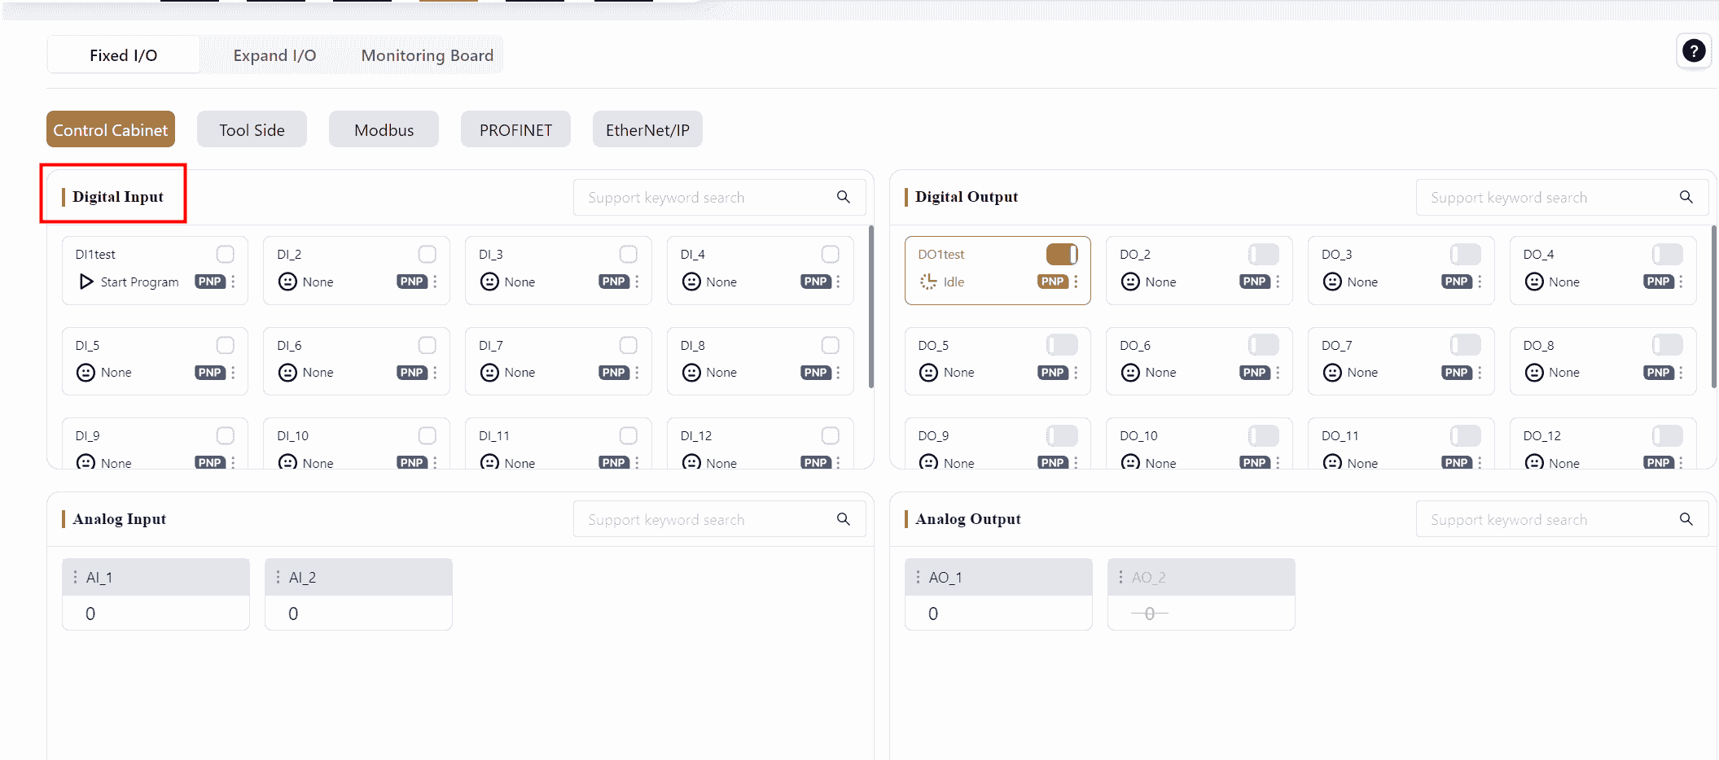
Task: Select the Tool Side button
Action: coord(252,130)
